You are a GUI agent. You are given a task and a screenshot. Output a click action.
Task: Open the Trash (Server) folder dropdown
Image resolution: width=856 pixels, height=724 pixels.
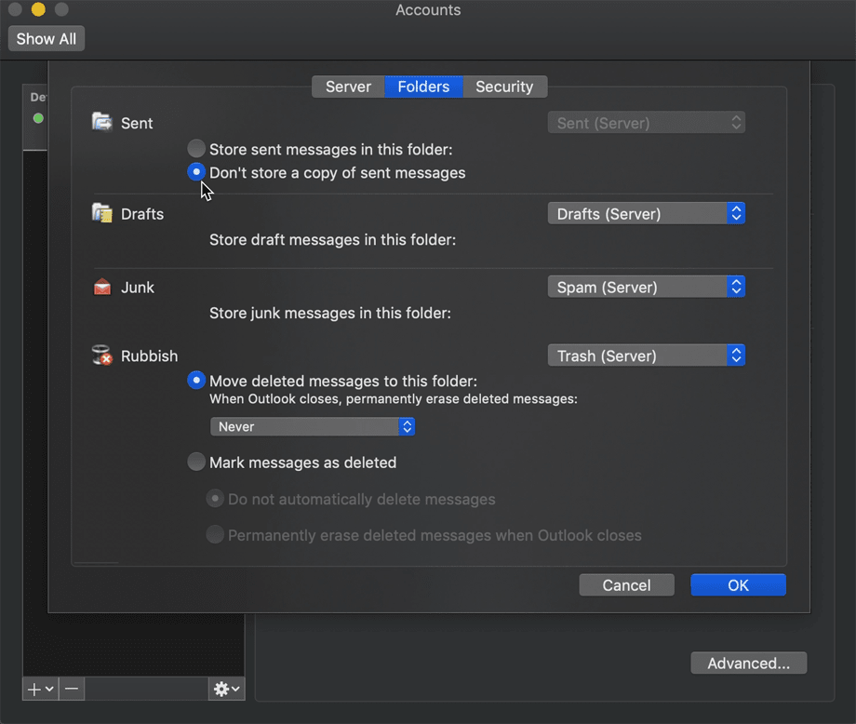click(x=646, y=355)
